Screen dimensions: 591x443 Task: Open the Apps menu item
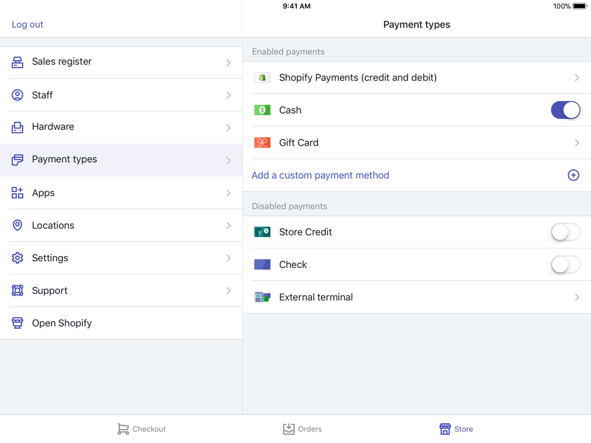point(121,193)
